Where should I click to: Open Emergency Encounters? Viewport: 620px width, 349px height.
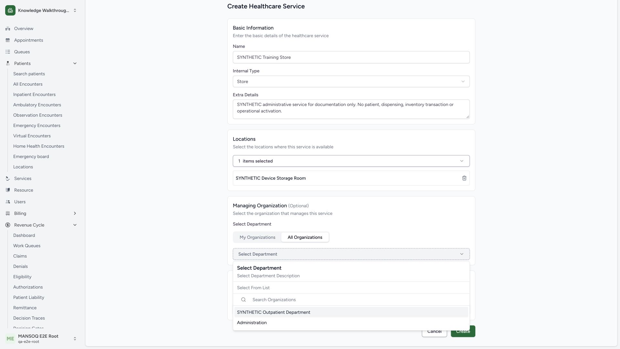click(37, 125)
